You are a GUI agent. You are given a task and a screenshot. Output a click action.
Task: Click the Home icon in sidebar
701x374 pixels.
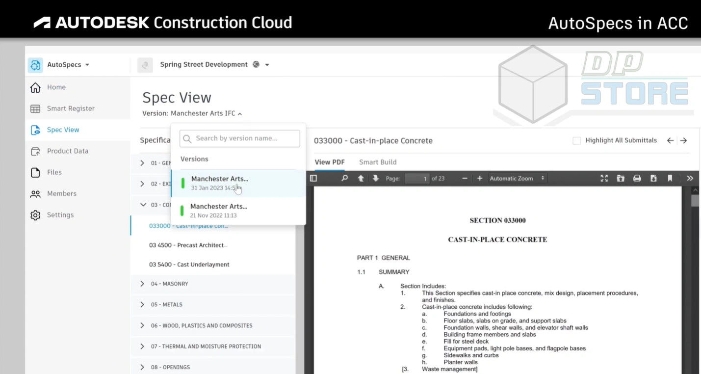point(35,87)
